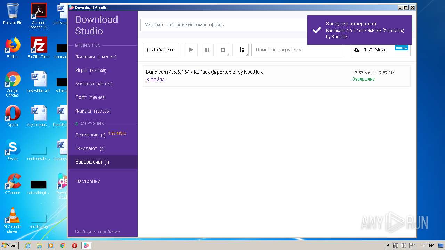The width and height of the screenshot is (445, 250).
Task: Open bestwilliam.rtf desktop file
Action: point(39,82)
